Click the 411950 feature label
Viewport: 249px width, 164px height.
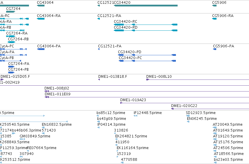point(122,142)
